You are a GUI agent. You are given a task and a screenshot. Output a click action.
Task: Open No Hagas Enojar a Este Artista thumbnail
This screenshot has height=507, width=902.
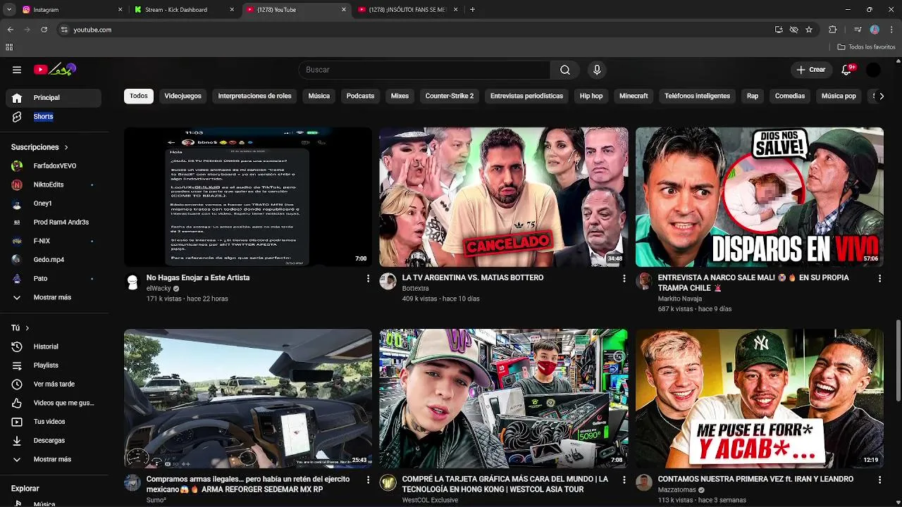tap(248, 196)
